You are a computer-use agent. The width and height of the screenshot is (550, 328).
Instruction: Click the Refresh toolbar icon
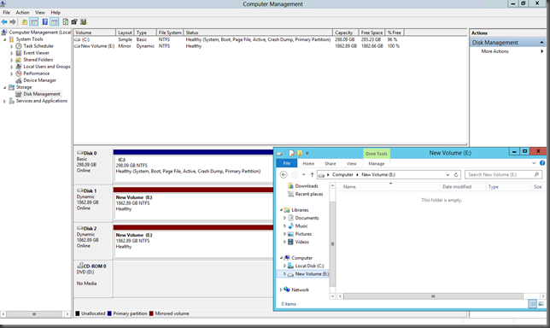pos(66,21)
